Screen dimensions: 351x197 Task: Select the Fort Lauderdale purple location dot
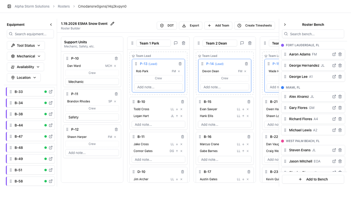(283, 45)
